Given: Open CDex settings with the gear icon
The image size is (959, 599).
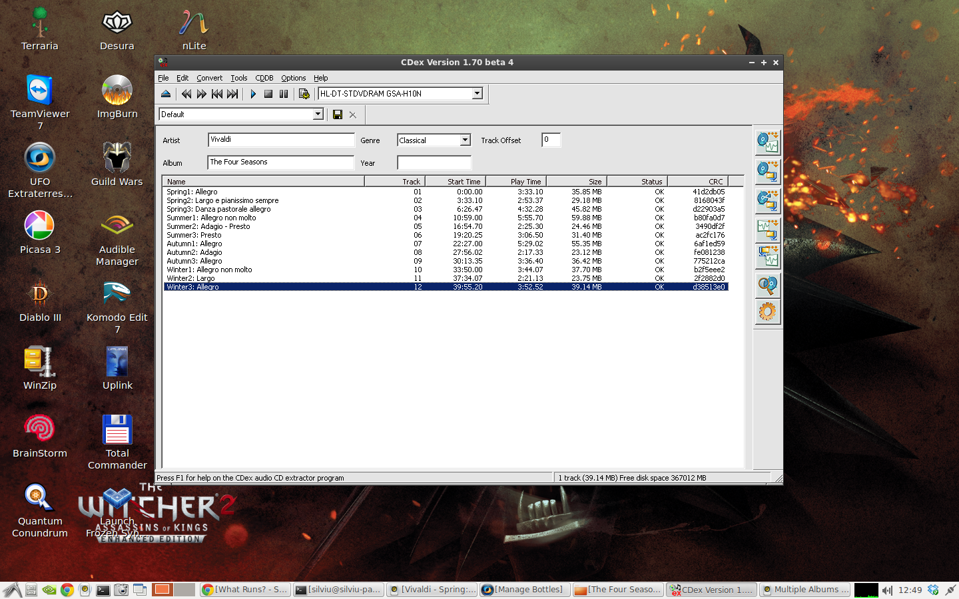Looking at the screenshot, I should coord(767,311).
